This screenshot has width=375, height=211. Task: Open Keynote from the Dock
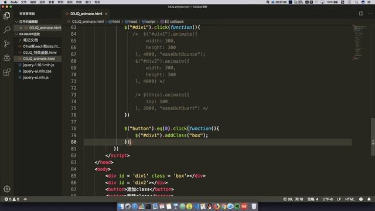coord(176,206)
